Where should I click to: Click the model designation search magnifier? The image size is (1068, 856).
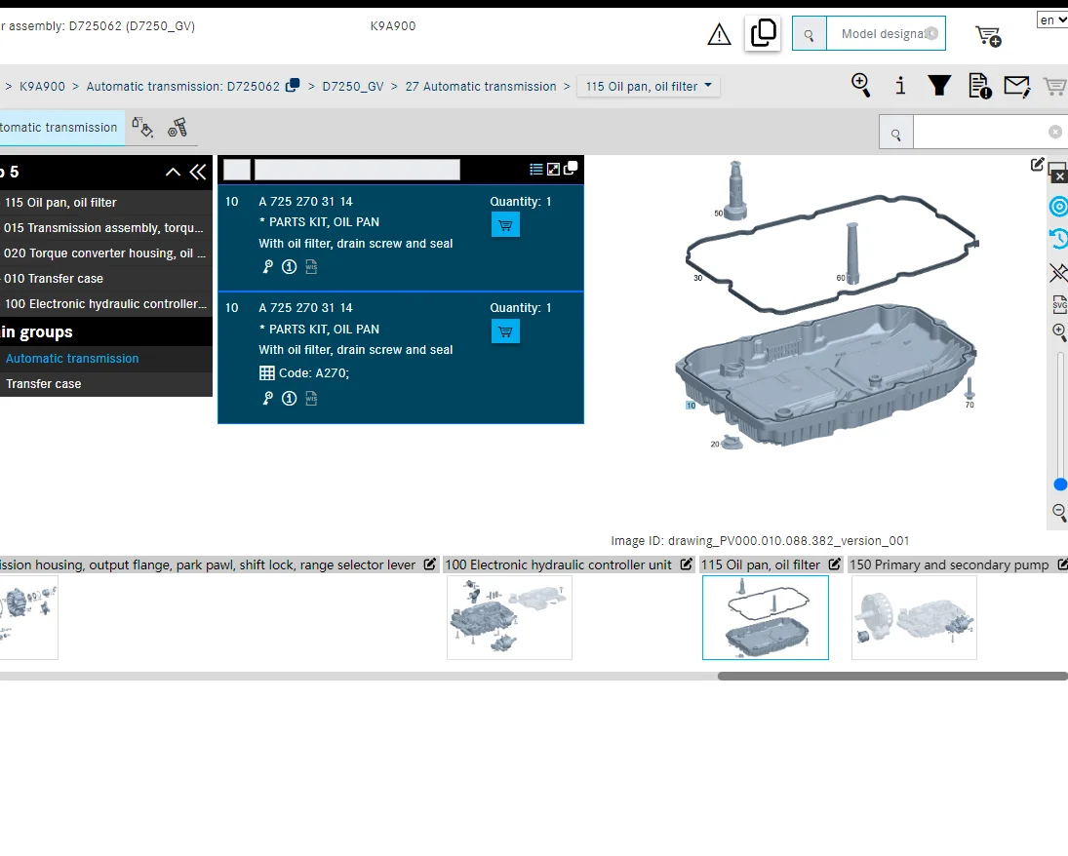point(810,34)
